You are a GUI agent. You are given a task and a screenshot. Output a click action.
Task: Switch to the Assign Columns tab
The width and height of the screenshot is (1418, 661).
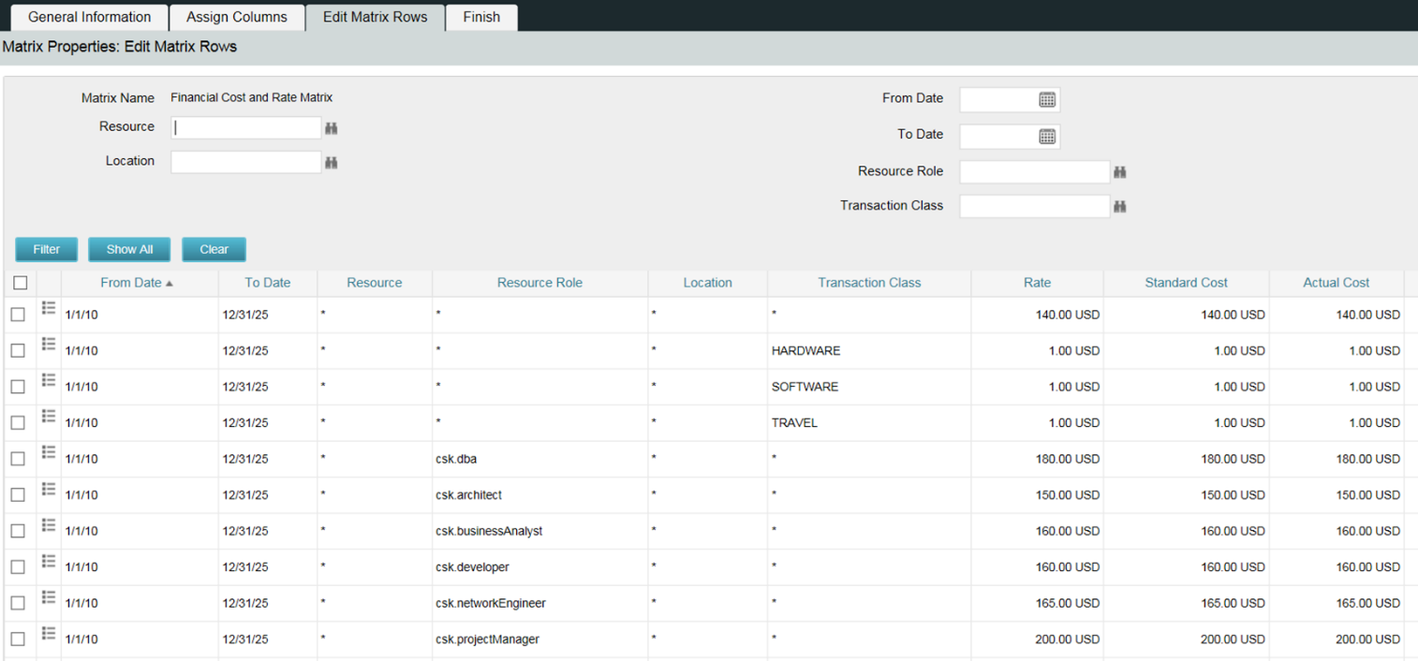pos(237,17)
